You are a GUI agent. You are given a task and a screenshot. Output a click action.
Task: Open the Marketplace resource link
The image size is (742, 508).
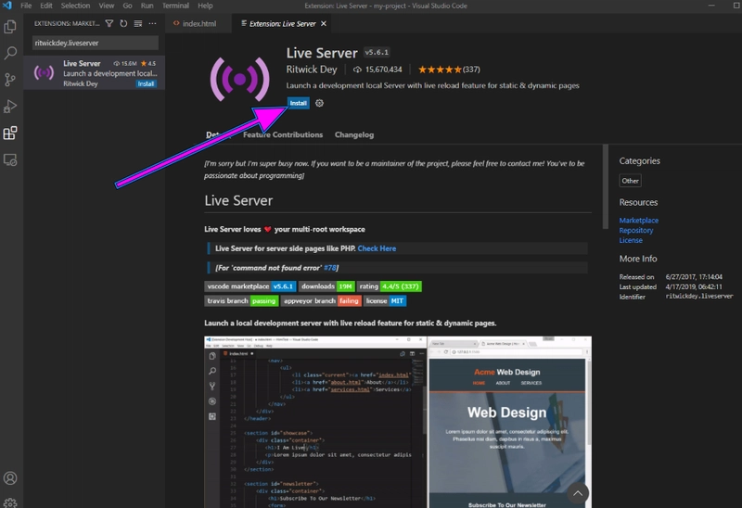coord(638,221)
